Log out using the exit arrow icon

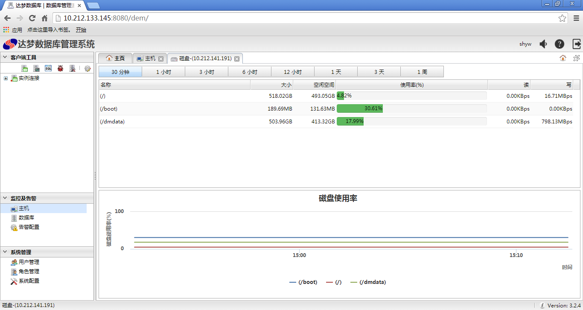click(x=577, y=44)
